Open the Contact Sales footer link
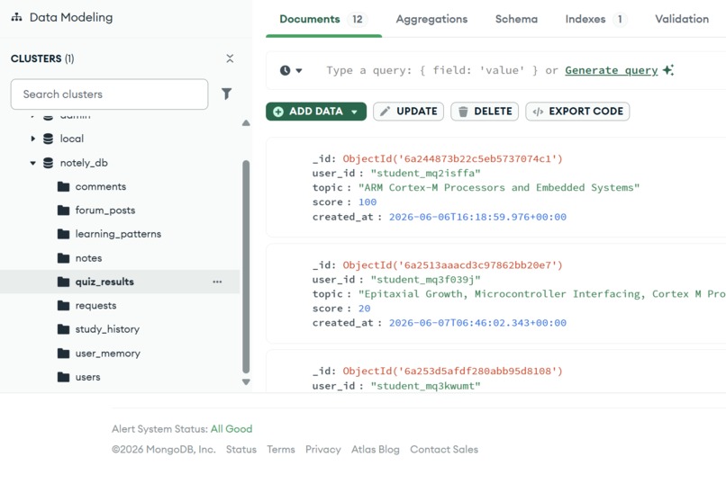 tap(444, 449)
